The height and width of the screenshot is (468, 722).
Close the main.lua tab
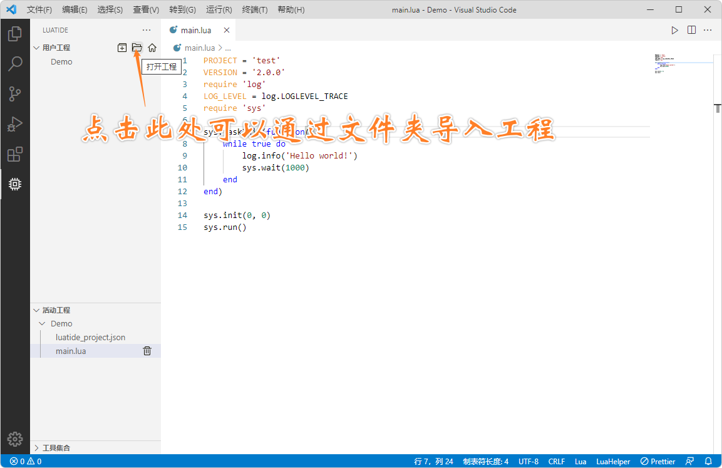[x=227, y=30]
